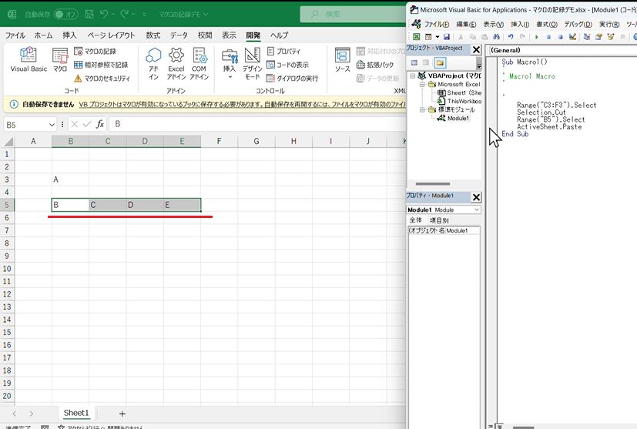Click the Insert UserForm icon in VBA toolbar
This screenshot has width=637, height=429.
click(427, 36)
